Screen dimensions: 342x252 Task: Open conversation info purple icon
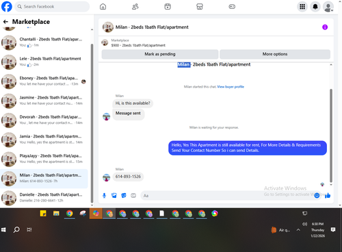click(325, 27)
